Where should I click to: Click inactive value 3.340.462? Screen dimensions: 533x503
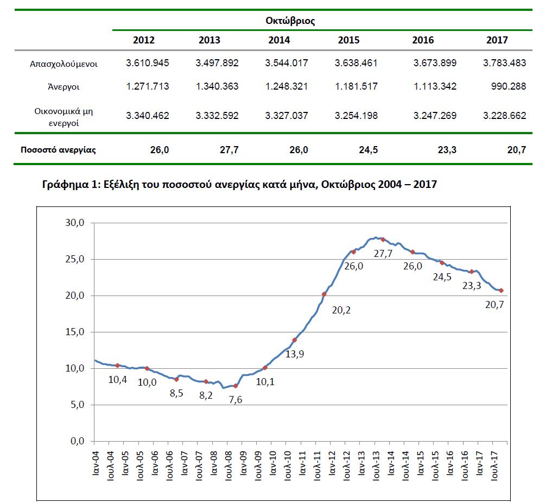point(148,116)
